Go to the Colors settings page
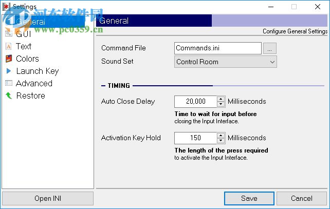 (27, 59)
